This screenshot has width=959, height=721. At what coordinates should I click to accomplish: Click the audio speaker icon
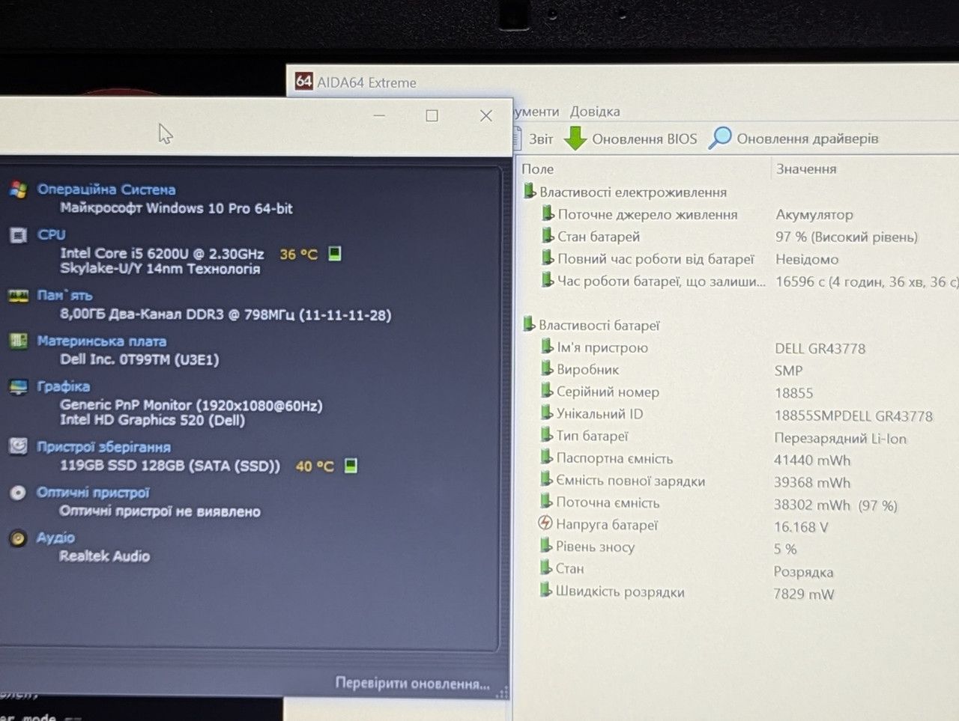pos(18,538)
